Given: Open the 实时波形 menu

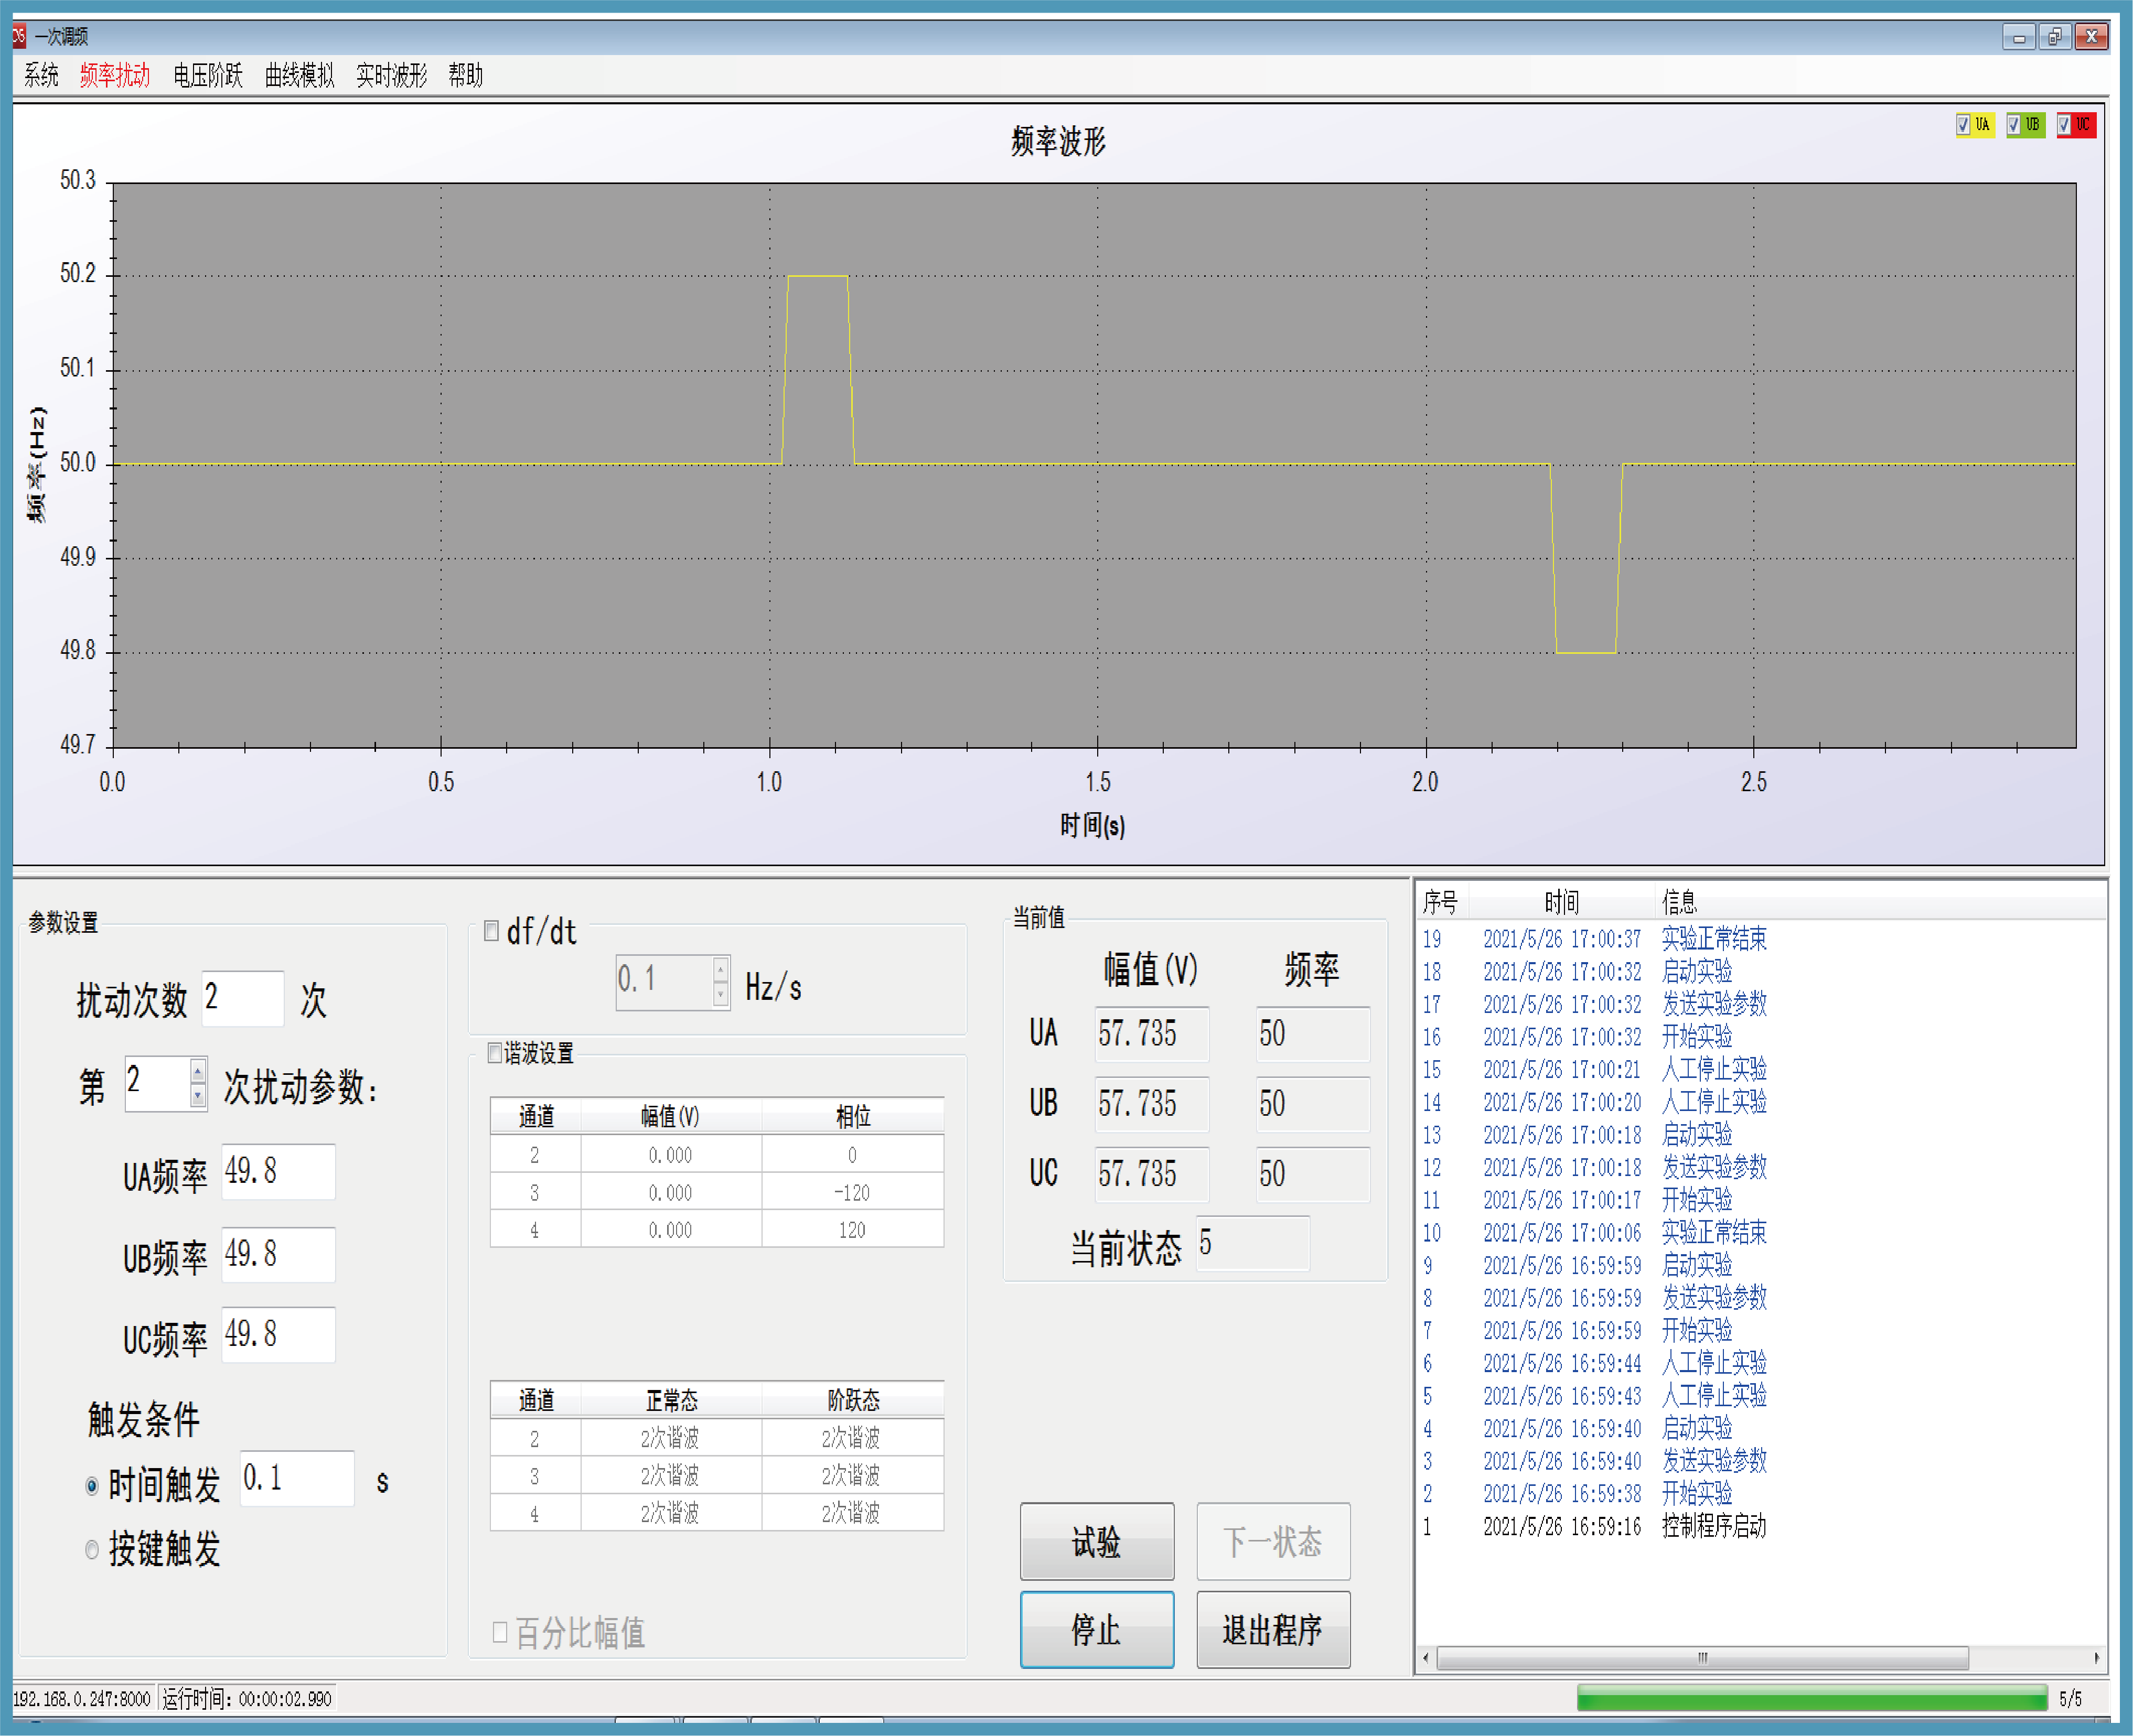Looking at the screenshot, I should coord(391,75).
